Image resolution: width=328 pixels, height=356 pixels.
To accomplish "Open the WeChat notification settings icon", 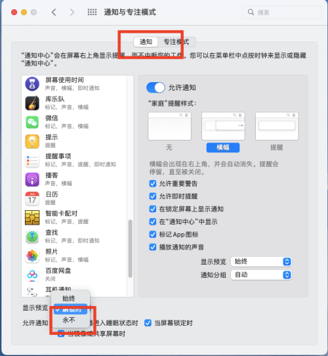I will coord(32,122).
